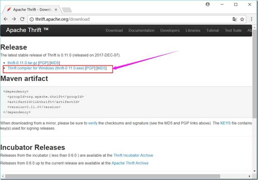The width and height of the screenshot is (258, 180).
Task: Open the Test Suite nav menu item
Action: click(x=233, y=30)
